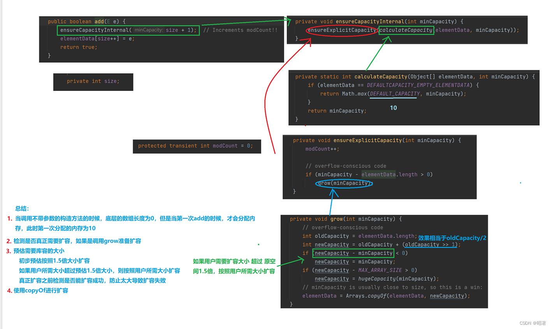Screen dimensions: 552x329
Task: Click the 'protected transient int modCount = 0;' line
Action: pyautogui.click(x=195, y=146)
